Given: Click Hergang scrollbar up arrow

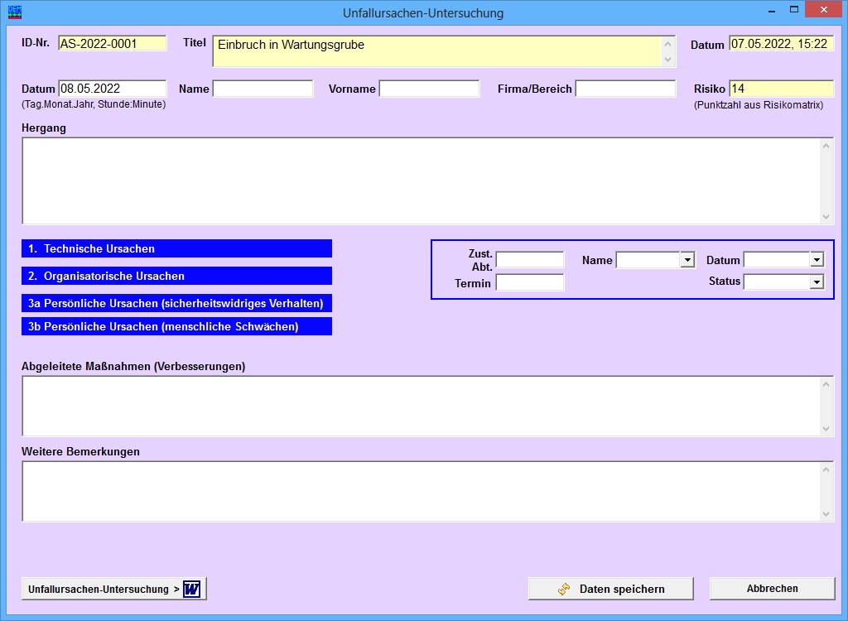Looking at the screenshot, I should [x=826, y=146].
